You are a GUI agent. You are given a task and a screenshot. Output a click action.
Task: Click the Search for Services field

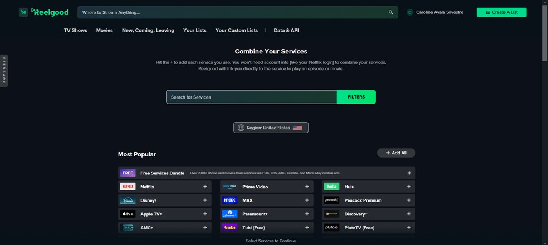pyautogui.click(x=251, y=97)
